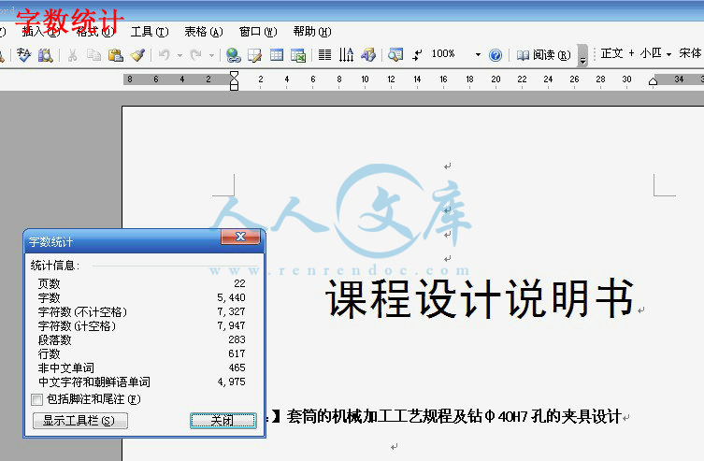704x461 pixels.
Task: Expand the 100% zoom dropdown
Action: [x=478, y=55]
